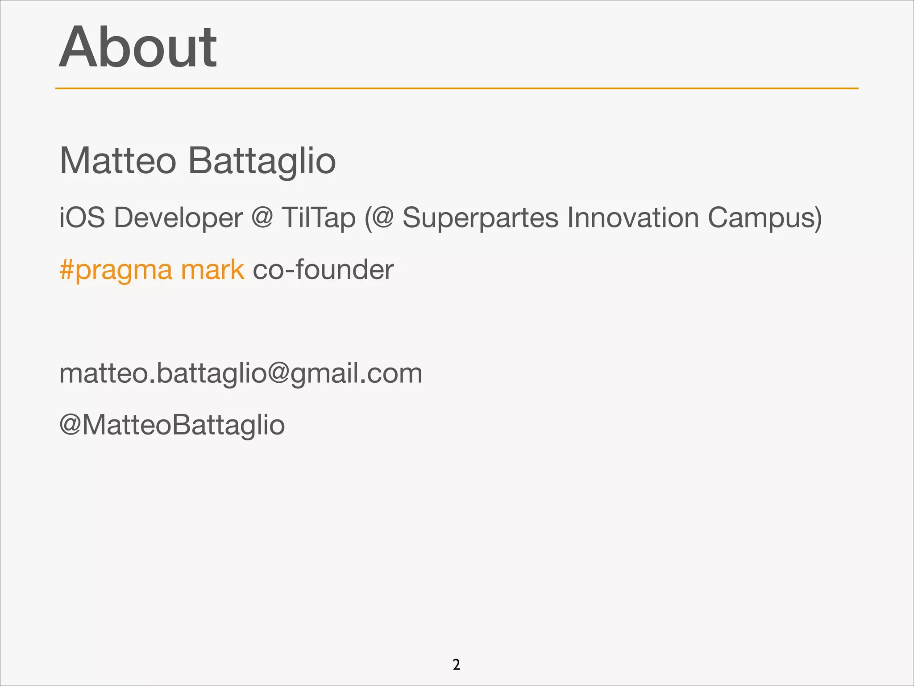Click the email matteo.battaglio@gmail.com
This screenshot has width=914, height=686.
tap(241, 374)
